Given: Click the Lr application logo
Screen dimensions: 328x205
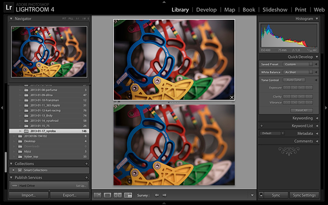Looking at the screenshot, I should 9,7.
